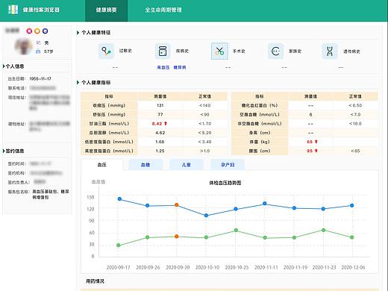Select blue systolic point at 2020-11-19
Image resolution: width=388 pixels, height=291 pixels.
(x=294, y=208)
